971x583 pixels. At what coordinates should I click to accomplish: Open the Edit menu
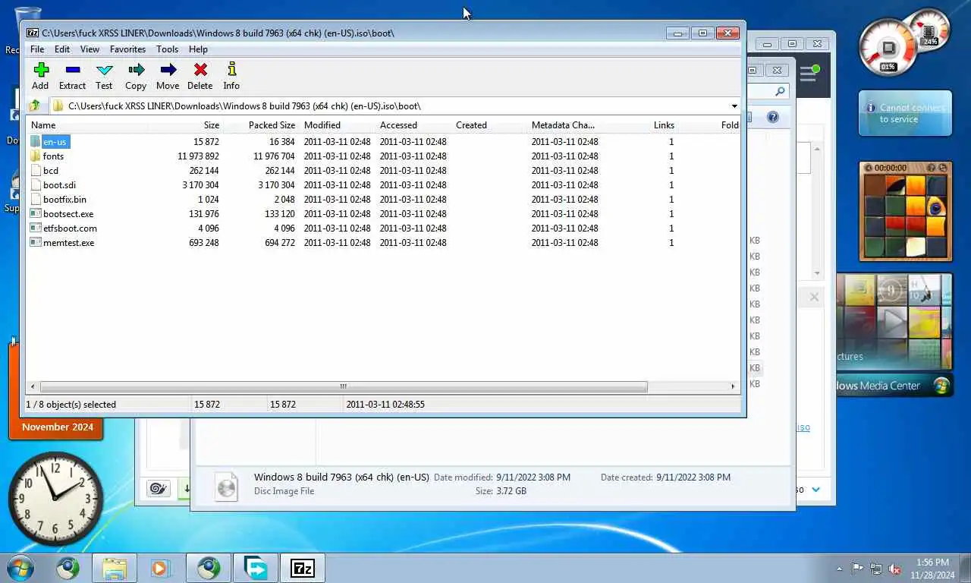point(62,49)
